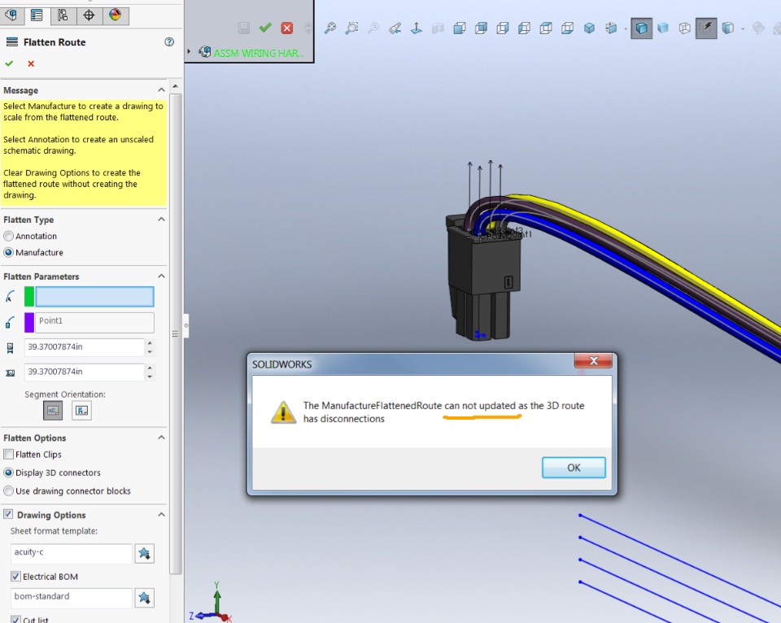The image size is (781, 623).
Task: Select the Shaded With Edges display icon
Action: [x=641, y=28]
